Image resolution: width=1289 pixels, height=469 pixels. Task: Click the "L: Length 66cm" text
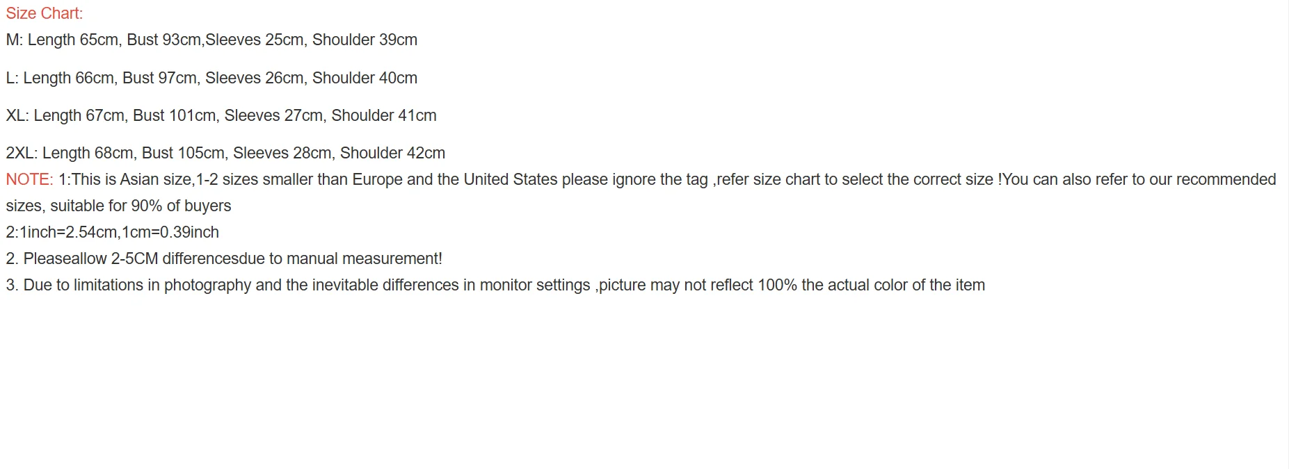tap(60, 78)
